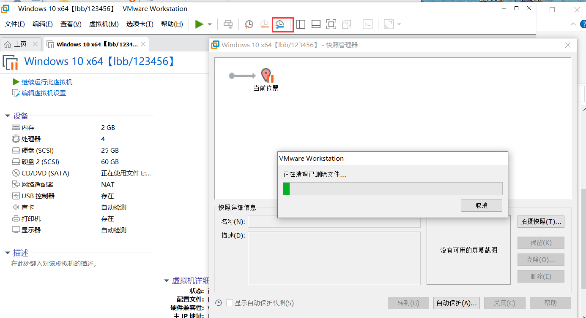Viewport: 586px width, 318px height.
Task: Open the 帮助(H) menu in menu bar
Action: tap(172, 24)
